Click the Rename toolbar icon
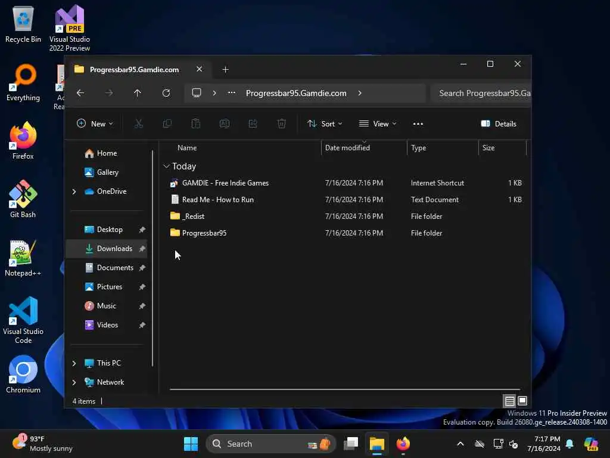610x458 pixels. (225, 124)
